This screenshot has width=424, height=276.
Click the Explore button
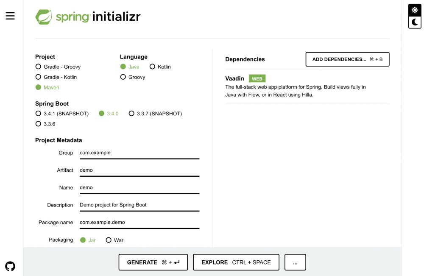(236, 262)
